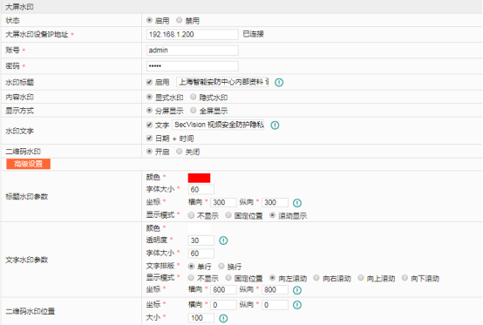The image size is (483, 325).
Task: Click info icon beside text watermark coordinates
Action: point(297,290)
